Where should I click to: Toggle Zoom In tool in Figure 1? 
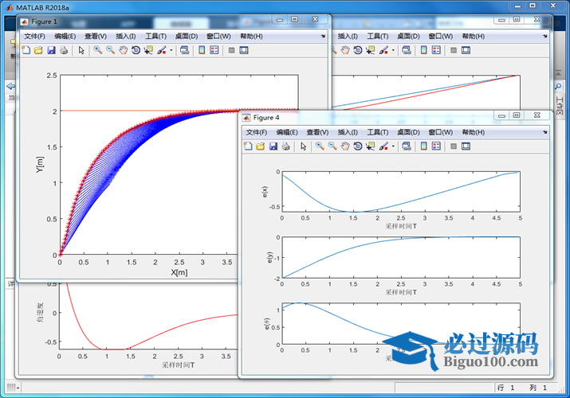97,50
